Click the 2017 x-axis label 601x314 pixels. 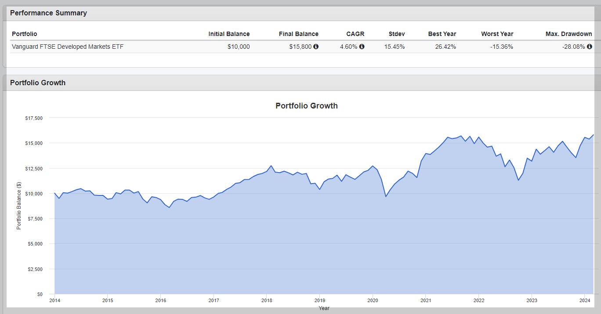point(214,301)
